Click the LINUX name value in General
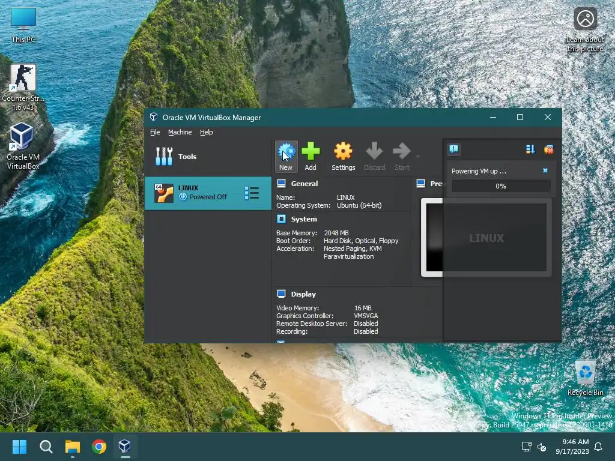 click(345, 197)
